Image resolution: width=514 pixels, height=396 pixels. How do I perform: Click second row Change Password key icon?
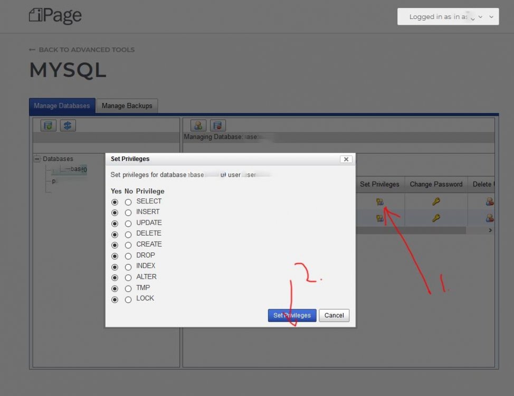pos(436,218)
